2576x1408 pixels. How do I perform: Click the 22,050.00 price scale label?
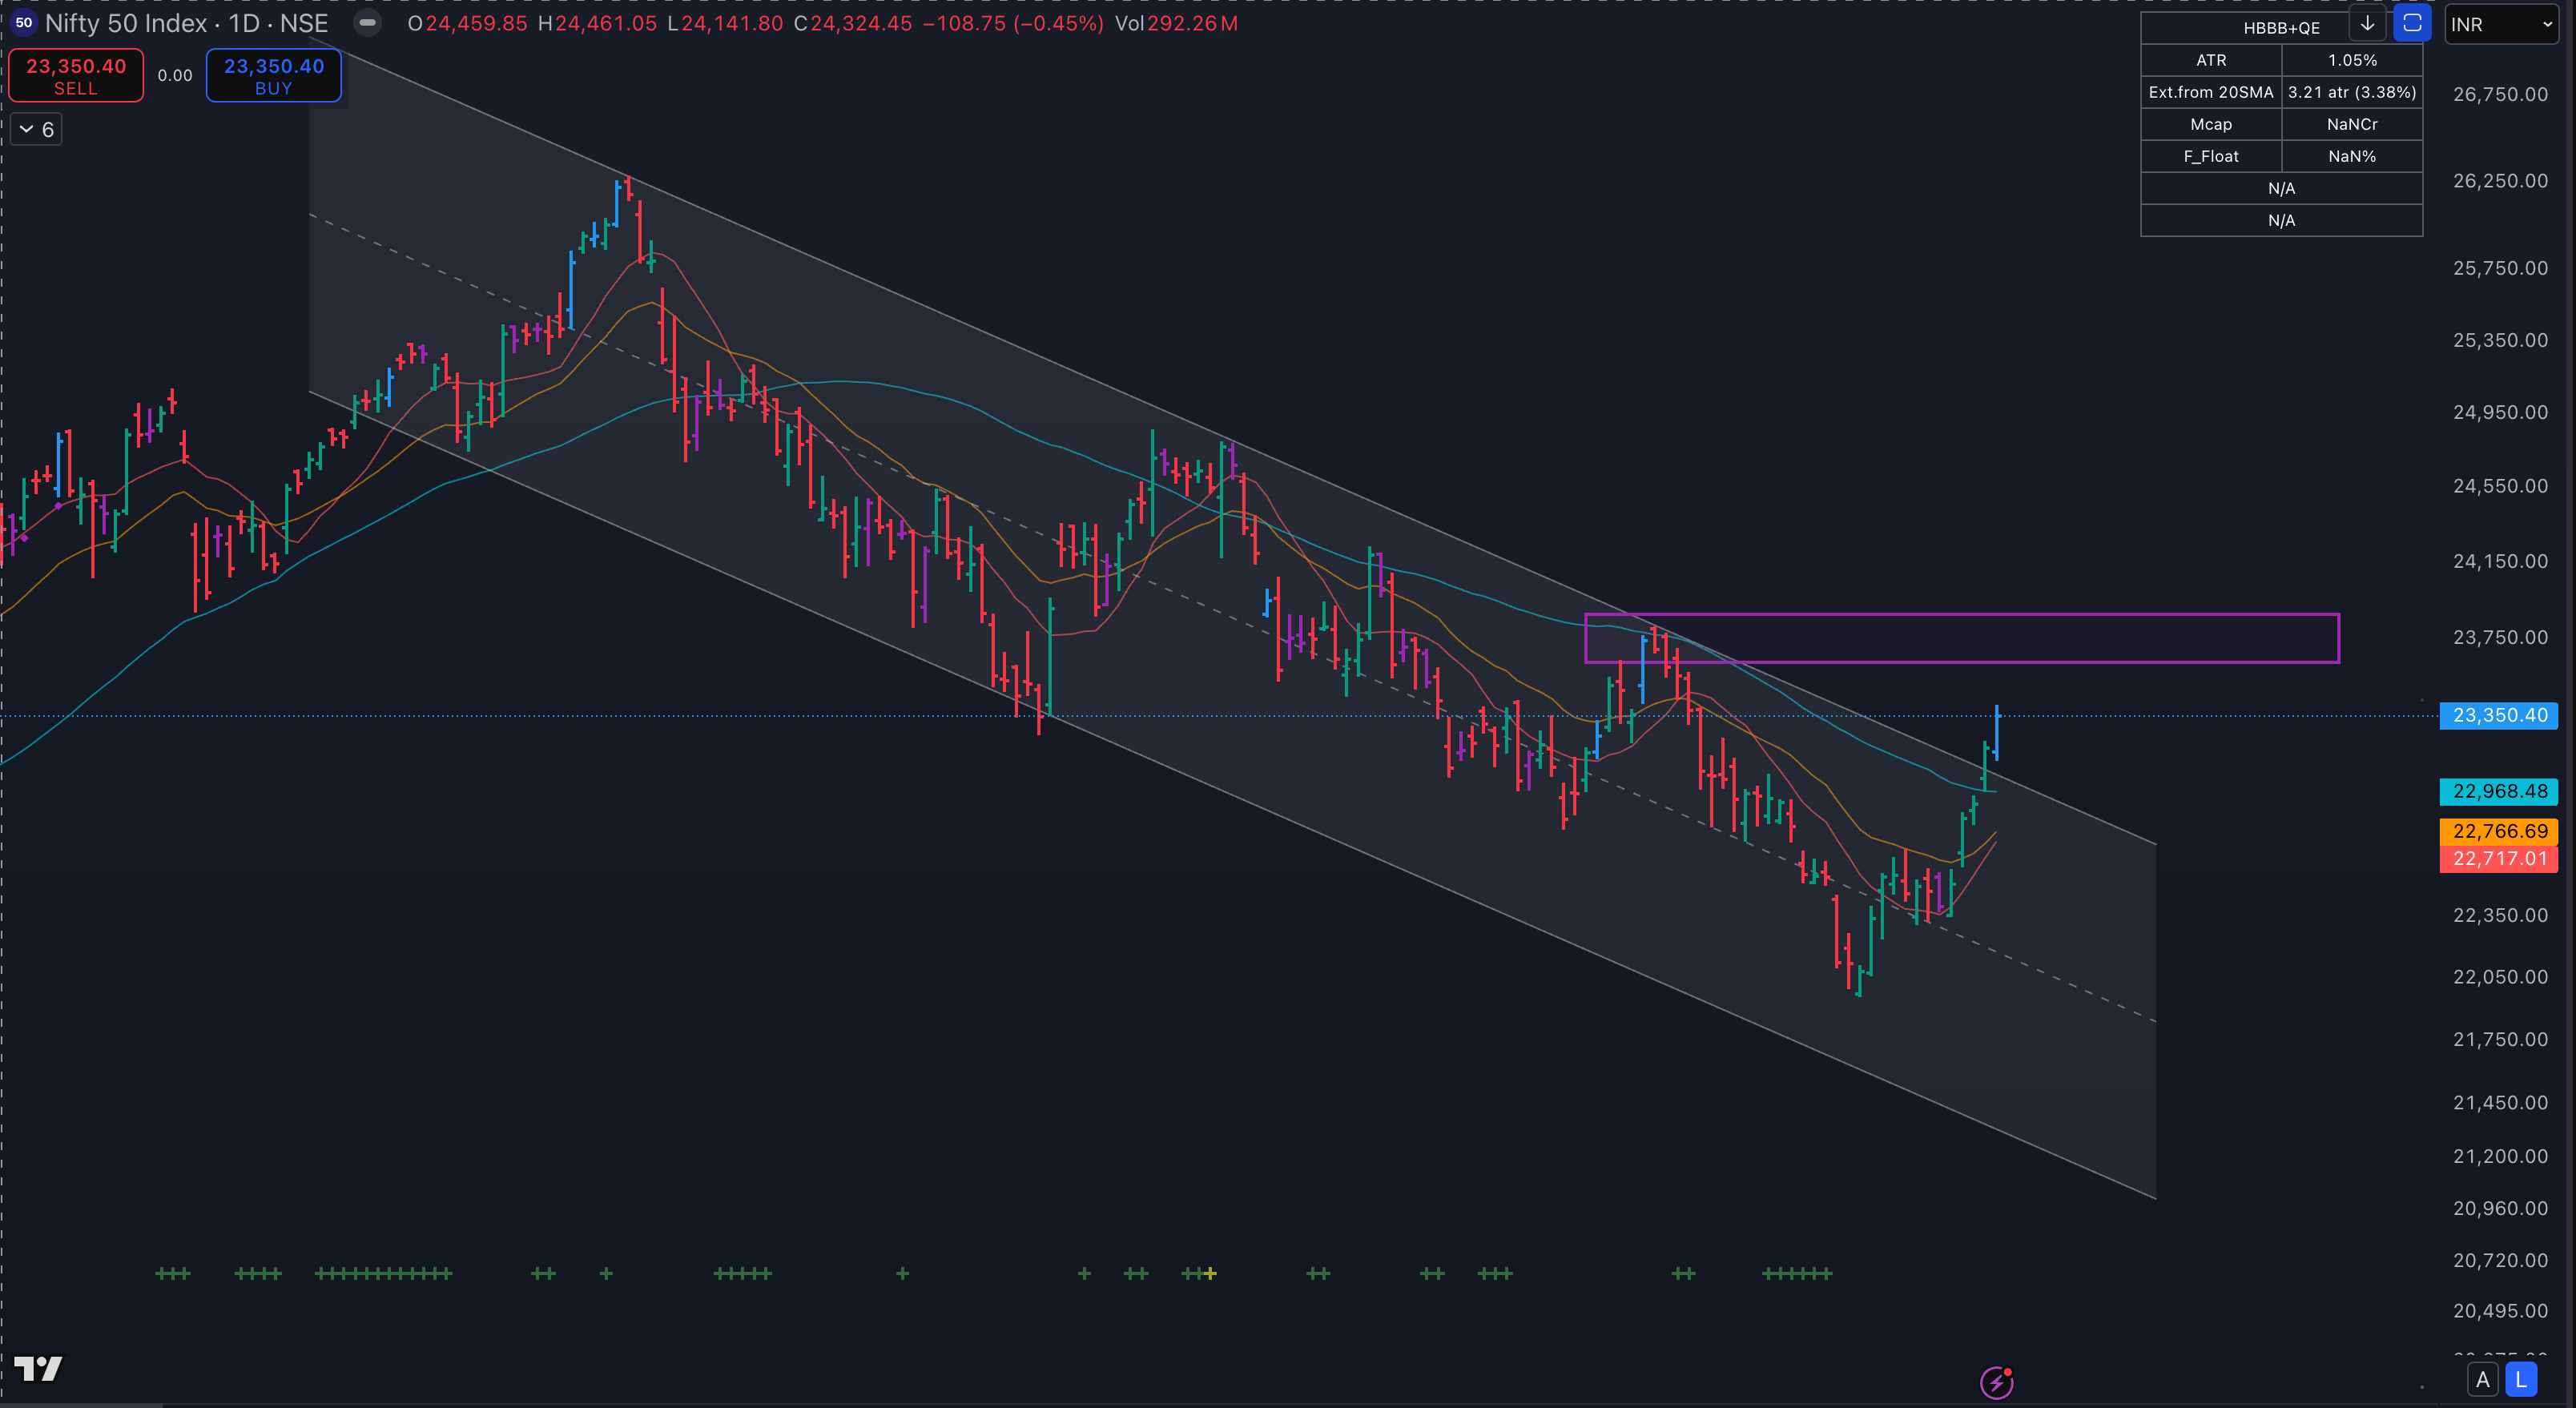pos(2500,976)
